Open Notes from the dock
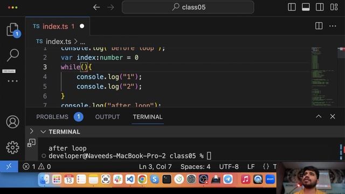 click(93, 179)
